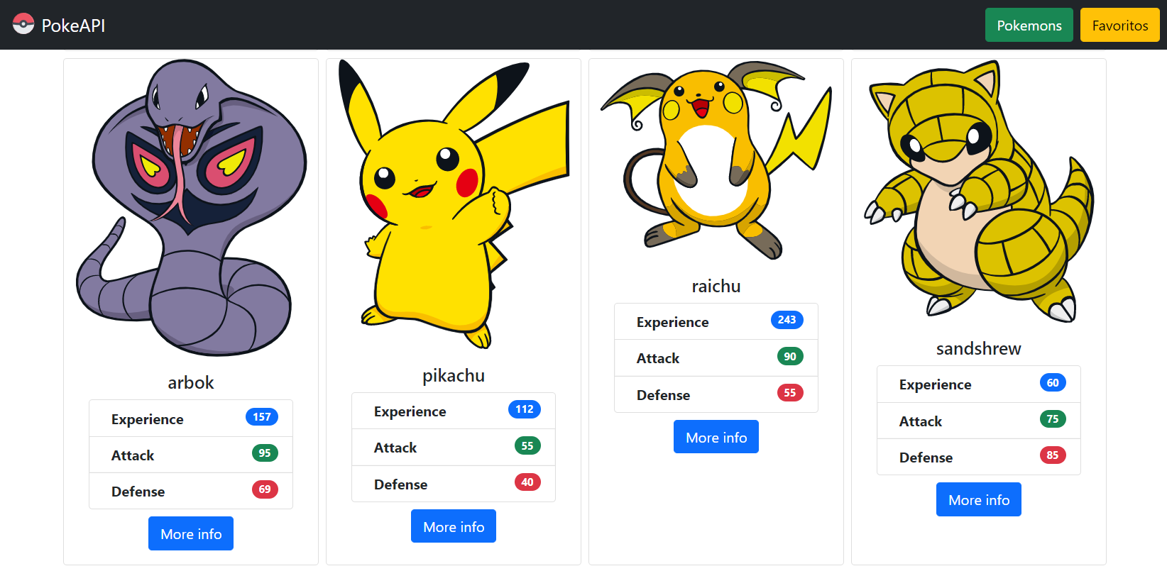Click raichu's red defense badge 55
Viewport: 1167px width, 571px height.
click(x=789, y=393)
